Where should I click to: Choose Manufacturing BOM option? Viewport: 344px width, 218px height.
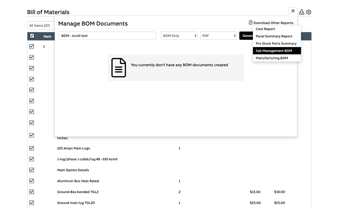[x=277, y=58]
